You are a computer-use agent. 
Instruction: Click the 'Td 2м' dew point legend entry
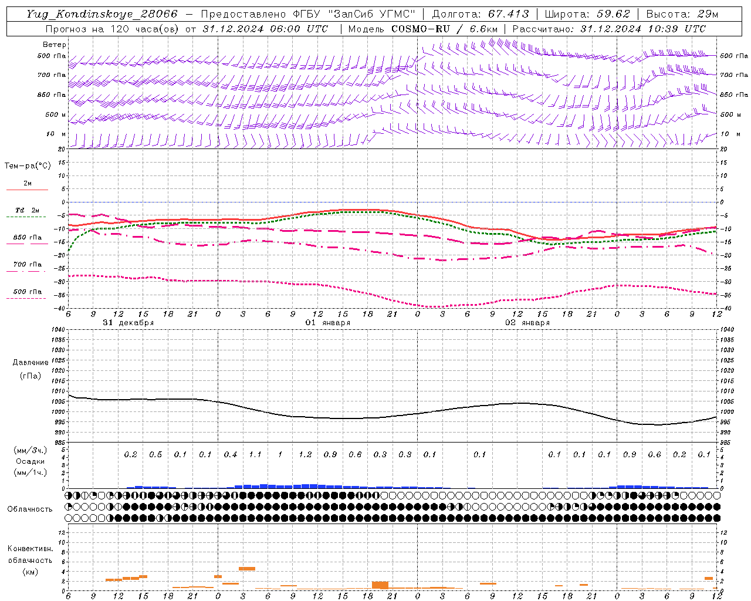coord(27,210)
